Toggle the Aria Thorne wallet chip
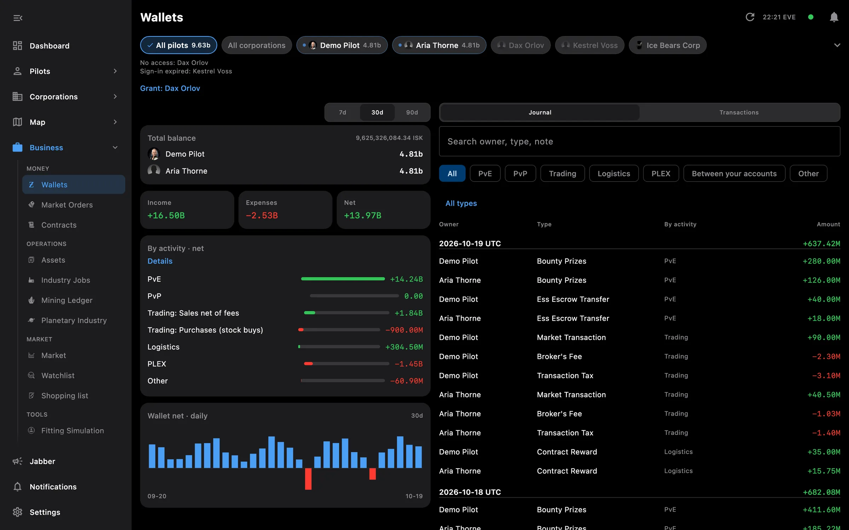This screenshot has height=530, width=849. point(439,45)
